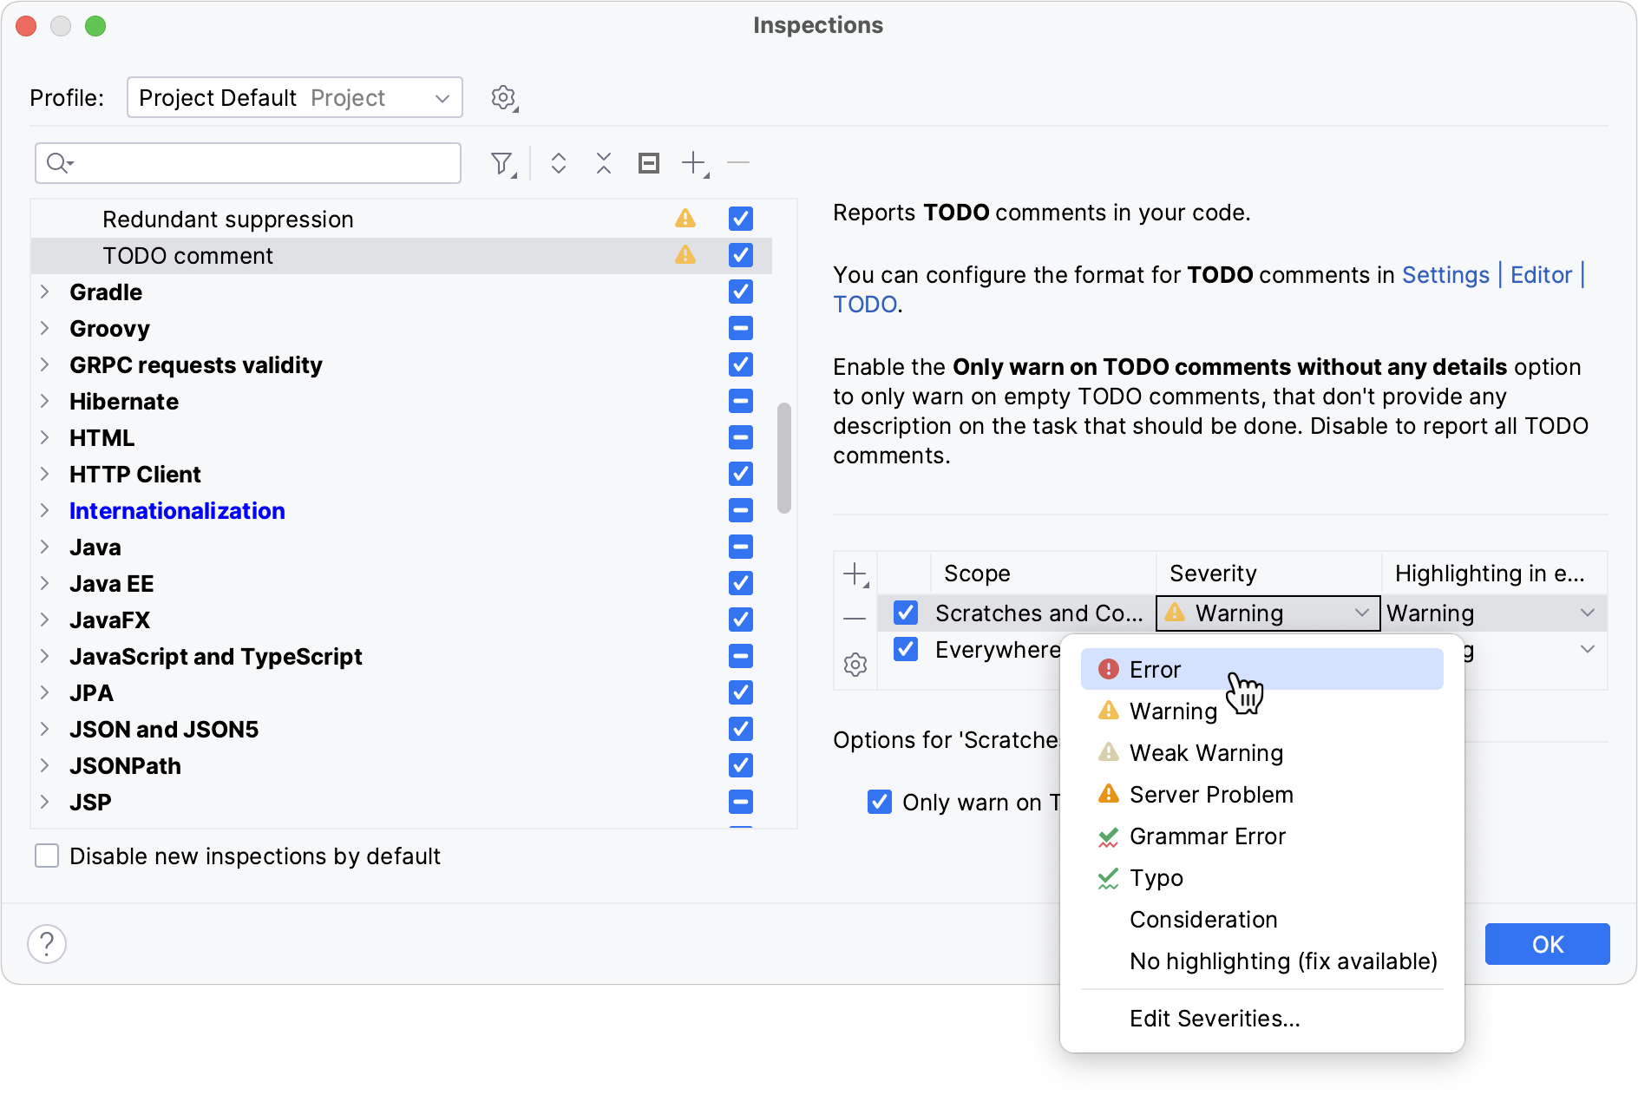
Task: Open the Profile dropdown
Action: 295,97
